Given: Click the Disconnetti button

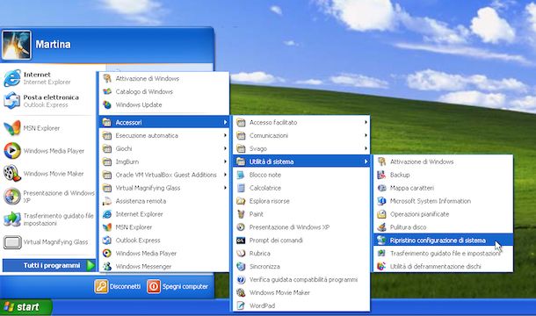Looking at the screenshot, I should (118, 286).
